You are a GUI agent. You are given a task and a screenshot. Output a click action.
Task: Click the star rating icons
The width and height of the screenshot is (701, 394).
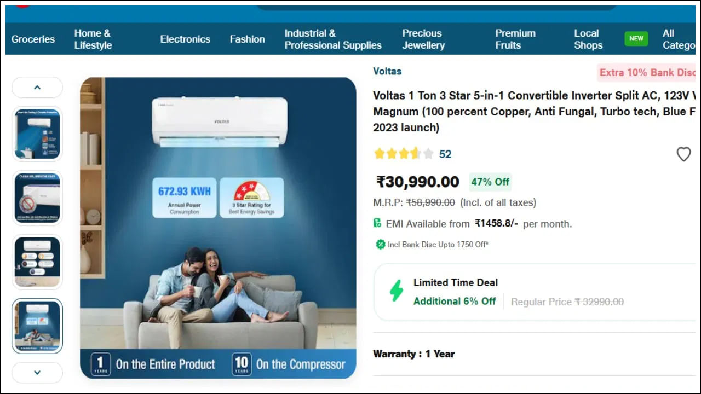click(404, 154)
